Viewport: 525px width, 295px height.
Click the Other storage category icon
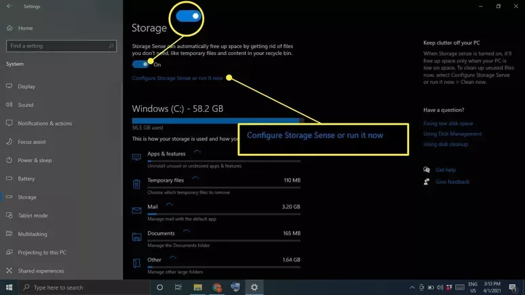point(136,263)
